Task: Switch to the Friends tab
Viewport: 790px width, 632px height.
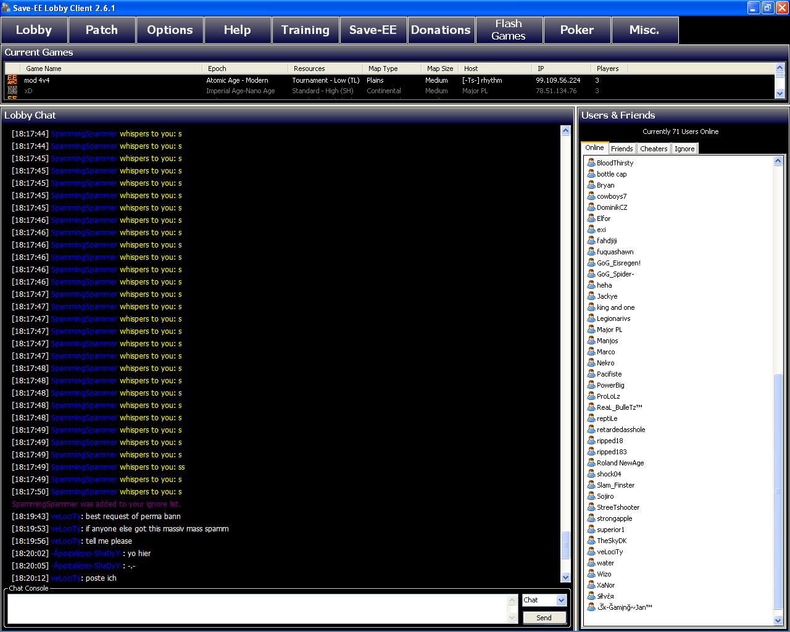Action: point(622,149)
